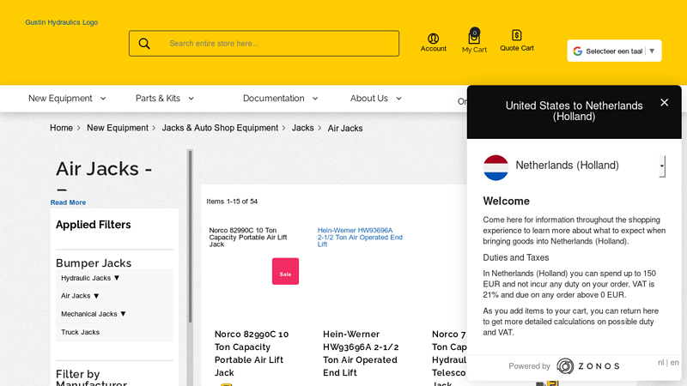Open the language selector dropdown
Image resolution: width=687 pixels, height=386 pixels.
[614, 51]
